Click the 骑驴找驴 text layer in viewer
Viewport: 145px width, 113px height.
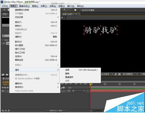pos(101,30)
